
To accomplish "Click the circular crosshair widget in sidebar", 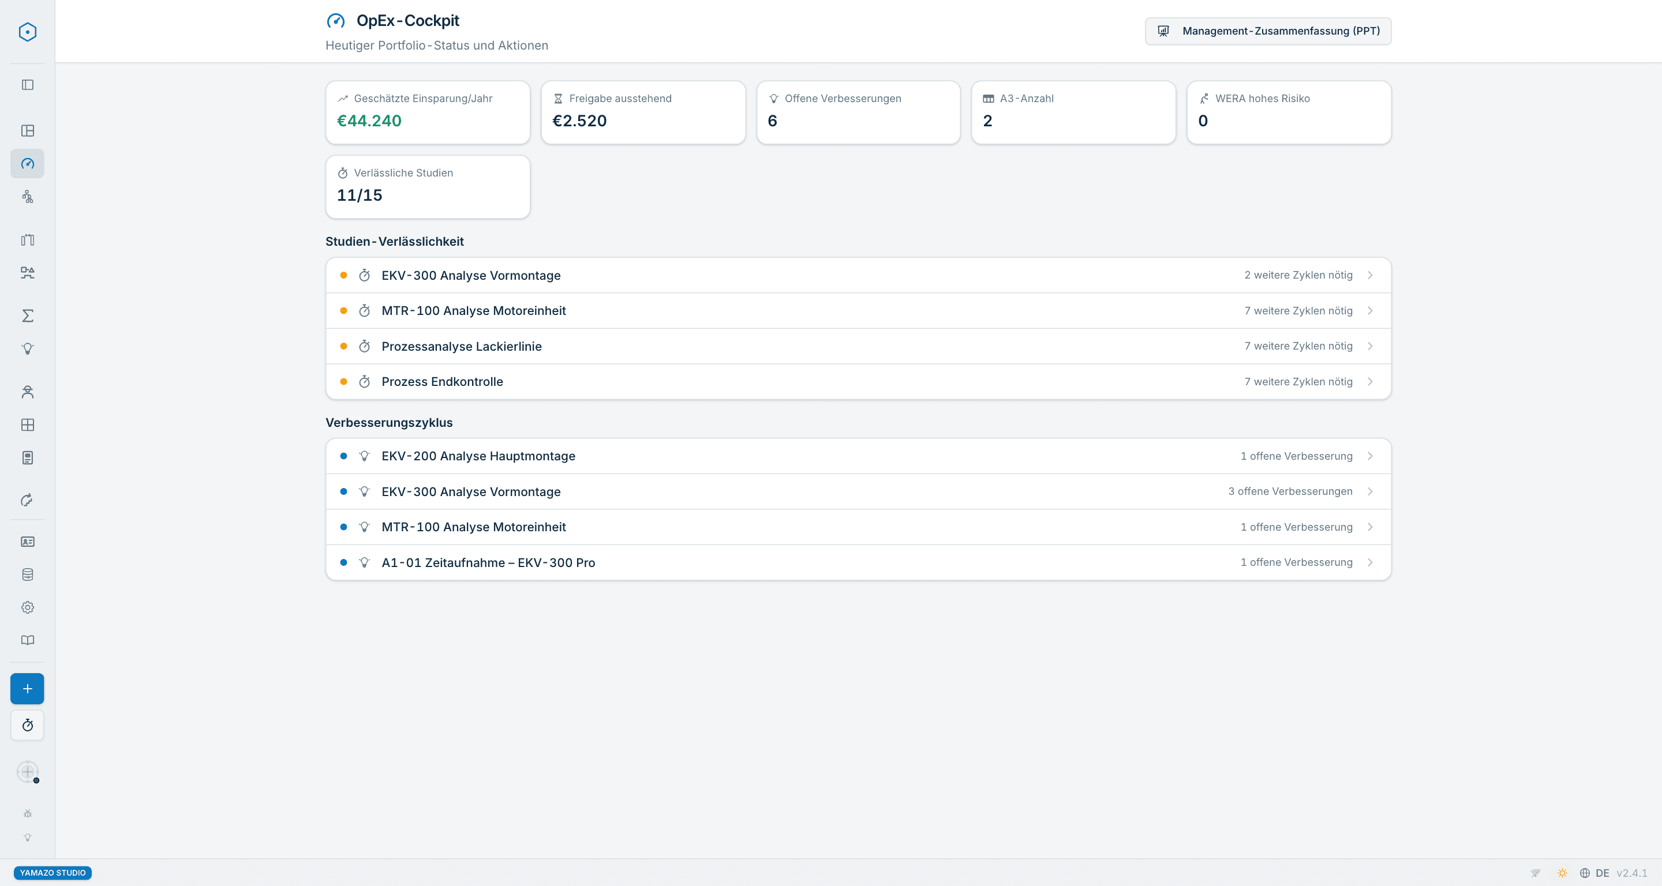I will tap(27, 772).
